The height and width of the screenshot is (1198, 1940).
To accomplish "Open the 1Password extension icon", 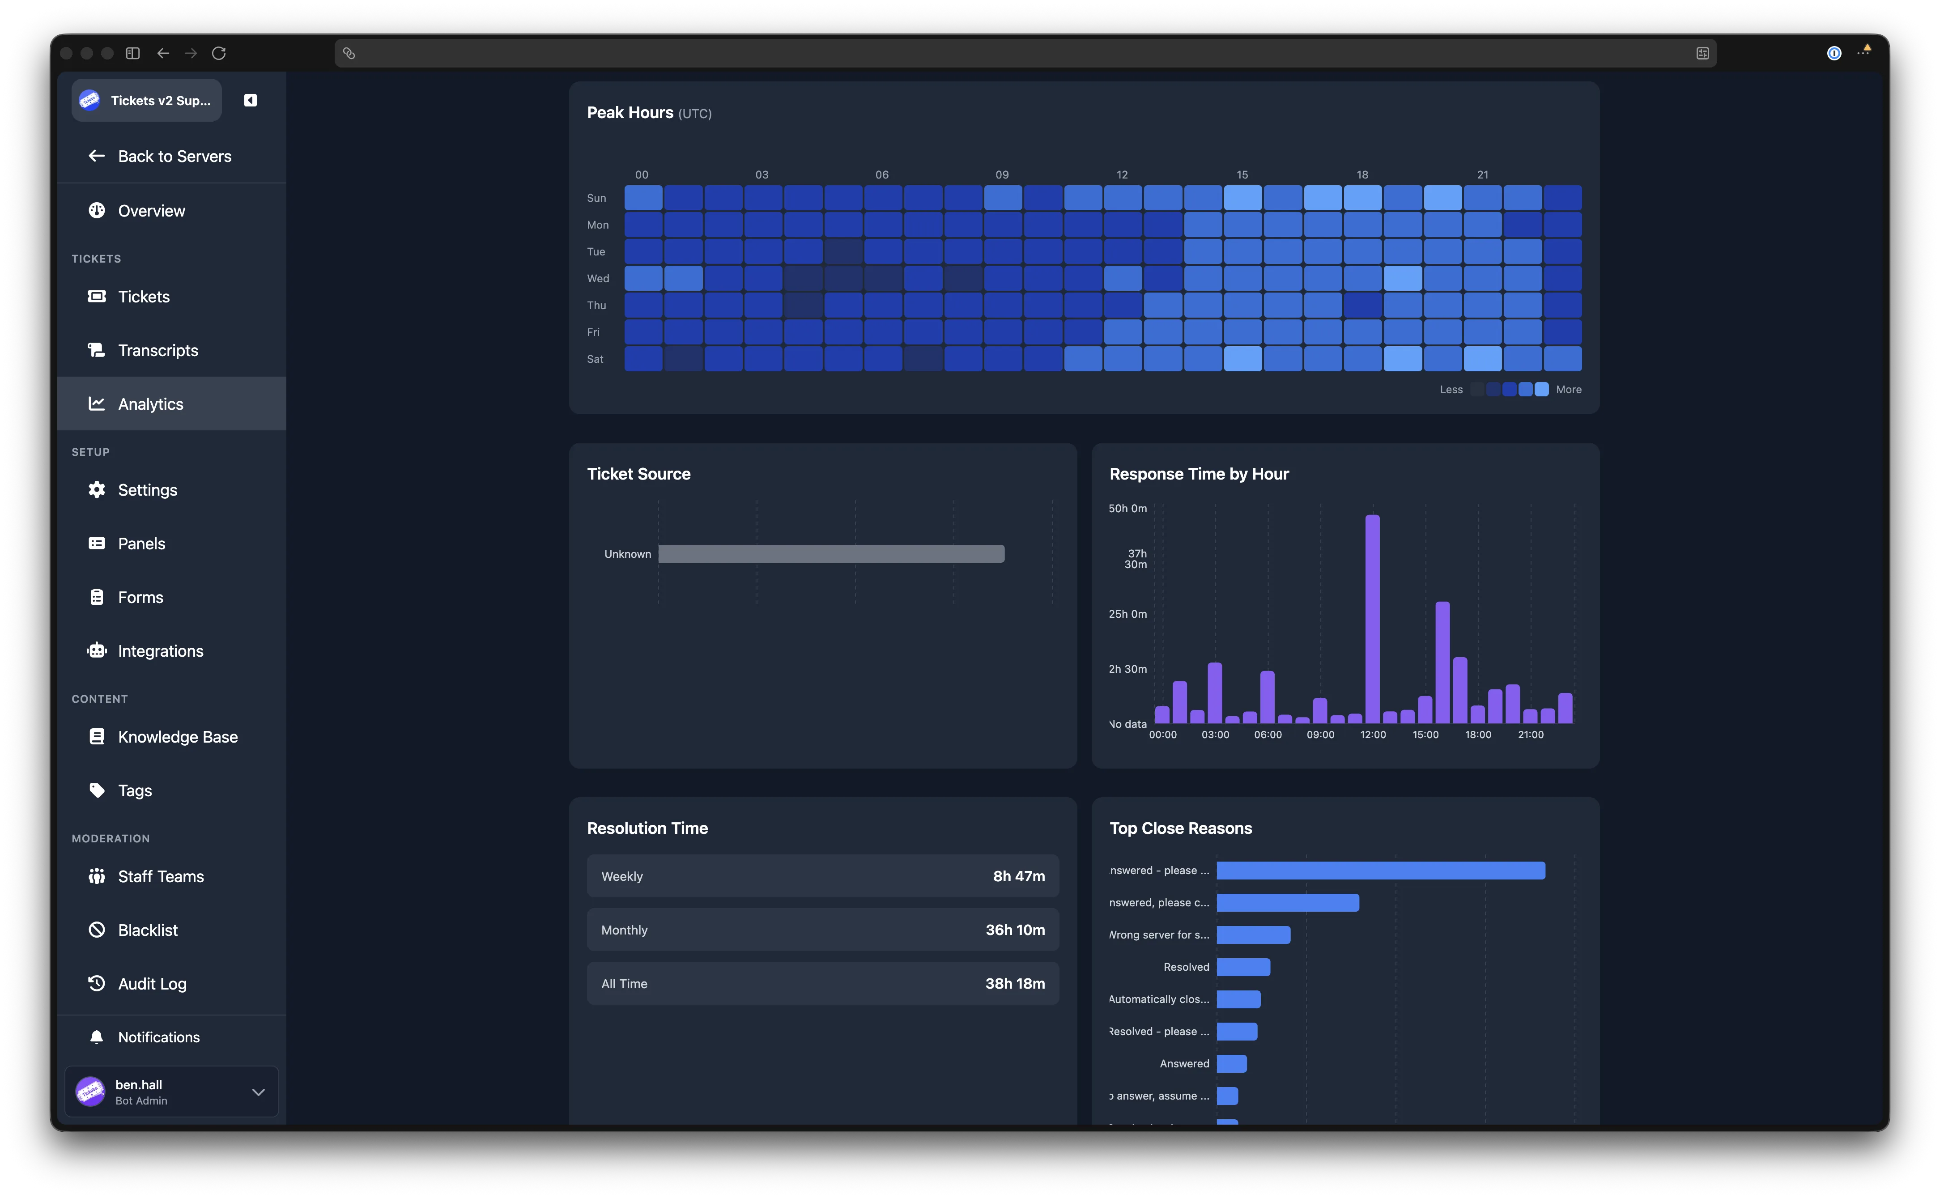I will 1834,53.
